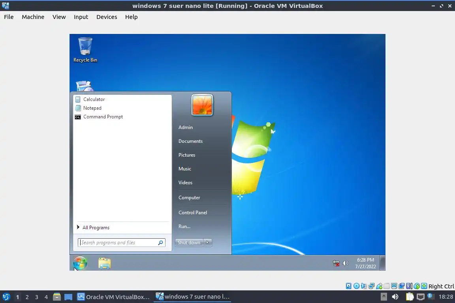Viewport: 455px width, 303px height.
Task: Click the recording indicator icon
Action: point(402,286)
